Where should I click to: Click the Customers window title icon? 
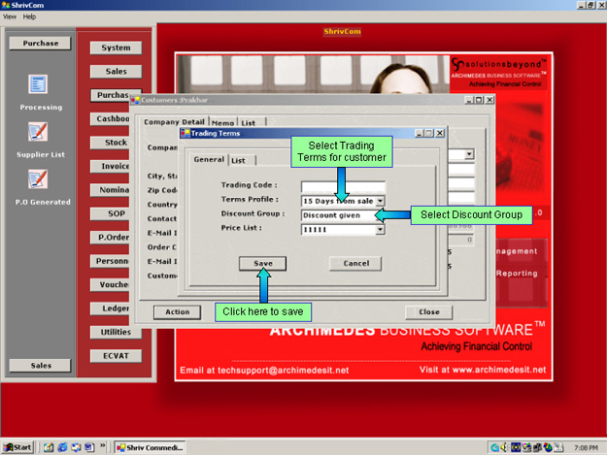click(135, 99)
